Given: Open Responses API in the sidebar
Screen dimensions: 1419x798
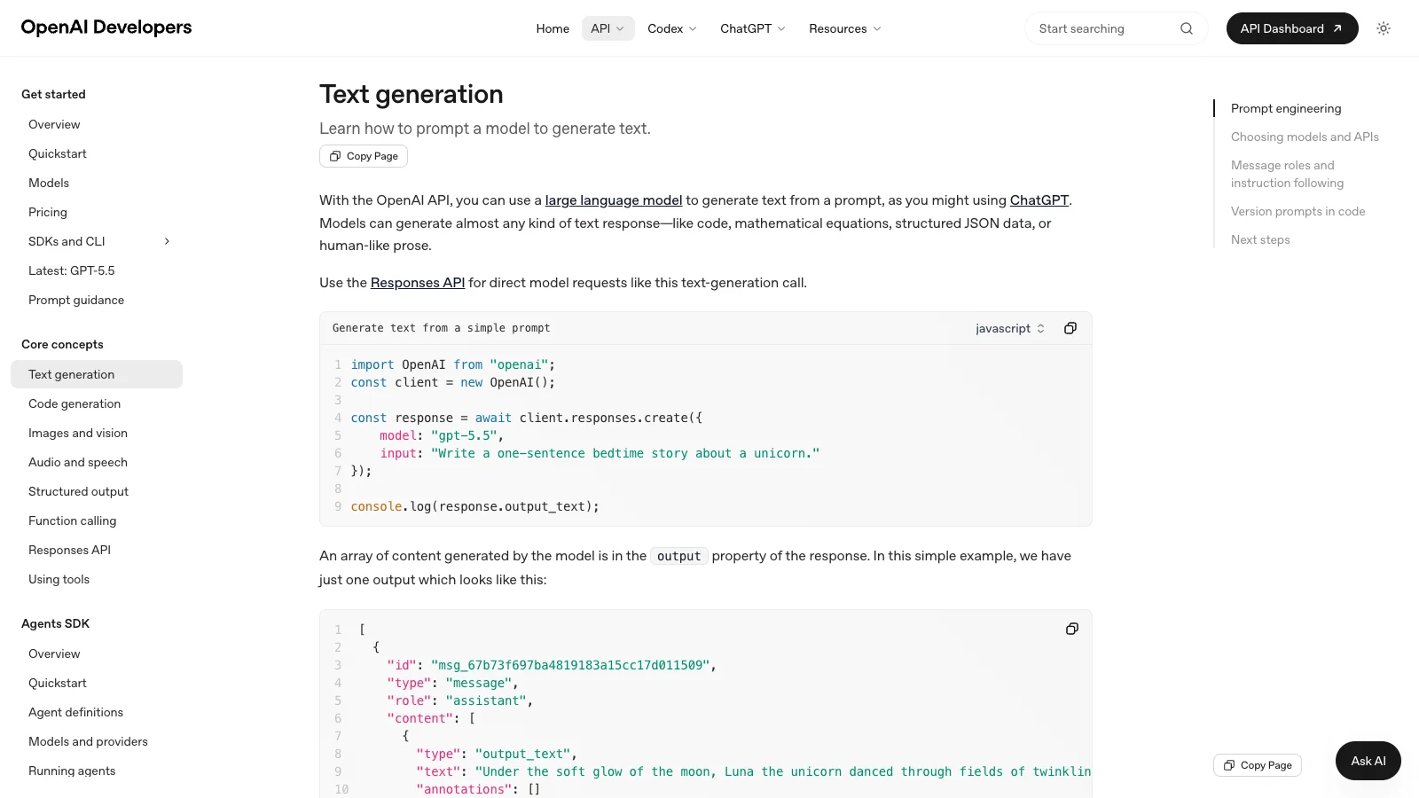Looking at the screenshot, I should pyautogui.click(x=69, y=550).
